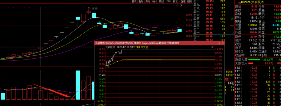The width and height of the screenshot is (281, 106).
Task: Open F10 company info
Action: pos(168,1)
